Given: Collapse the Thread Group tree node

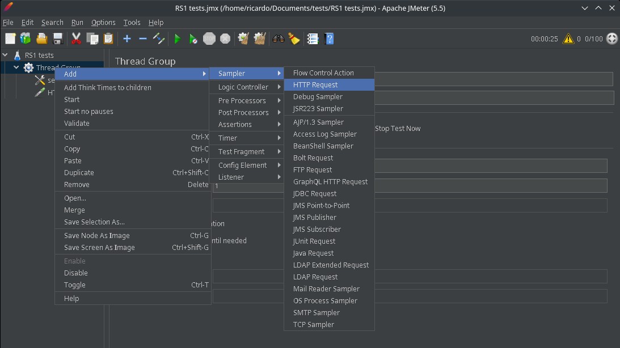Looking at the screenshot, I should pyautogui.click(x=16, y=67).
